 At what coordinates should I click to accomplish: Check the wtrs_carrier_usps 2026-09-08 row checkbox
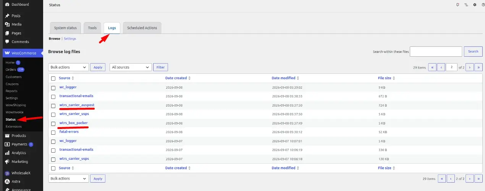click(x=53, y=114)
